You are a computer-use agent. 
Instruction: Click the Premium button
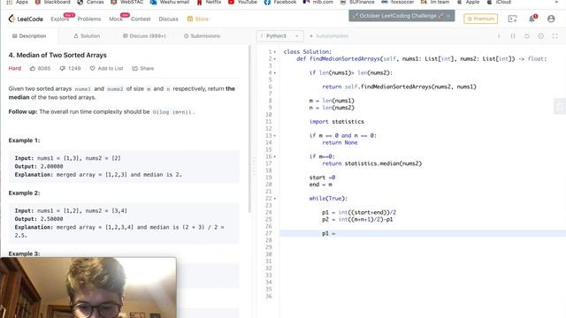pyautogui.click(x=480, y=19)
